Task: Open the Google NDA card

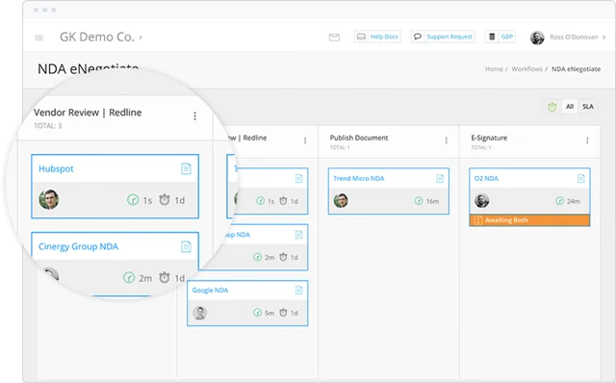Action: pyautogui.click(x=210, y=291)
